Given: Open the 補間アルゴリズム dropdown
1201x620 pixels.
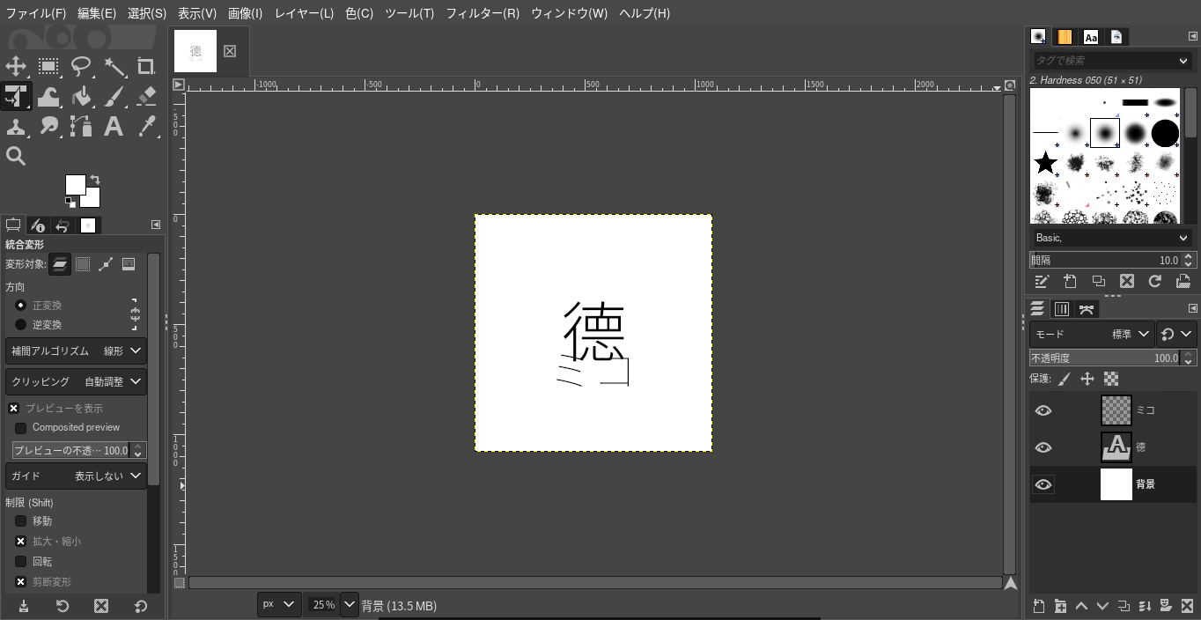Looking at the screenshot, I should (x=76, y=351).
